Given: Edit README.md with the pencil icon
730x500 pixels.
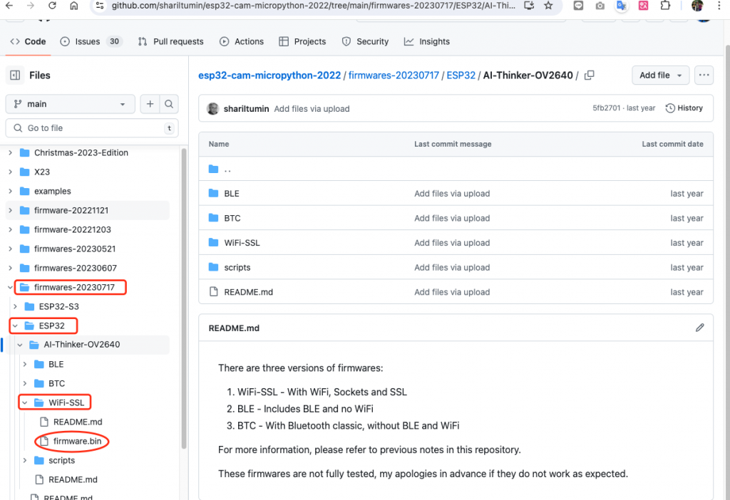Looking at the screenshot, I should pos(700,328).
